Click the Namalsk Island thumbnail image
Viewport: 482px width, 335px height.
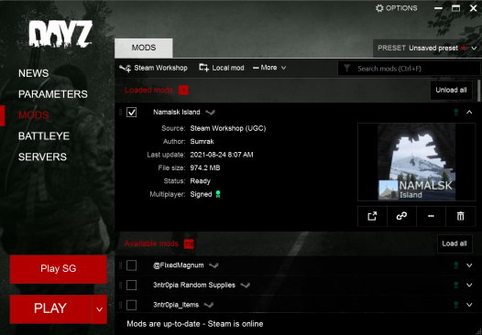coord(417,162)
